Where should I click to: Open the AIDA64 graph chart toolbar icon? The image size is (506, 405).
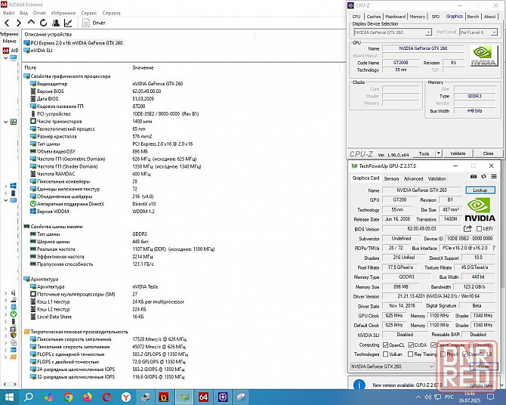68,23
